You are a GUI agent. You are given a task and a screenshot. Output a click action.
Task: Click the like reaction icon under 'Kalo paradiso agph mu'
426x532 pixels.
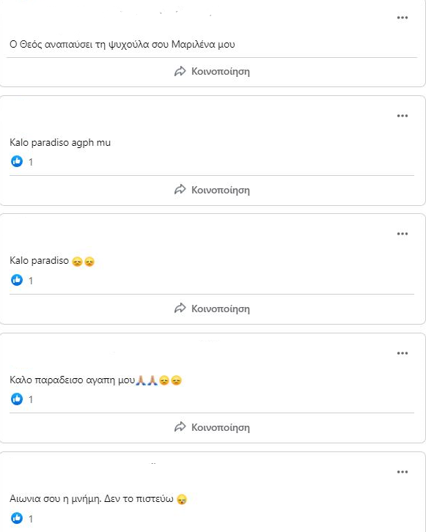click(x=17, y=161)
